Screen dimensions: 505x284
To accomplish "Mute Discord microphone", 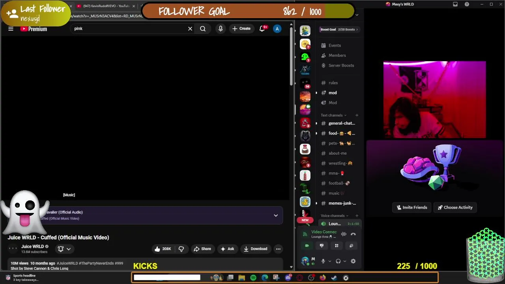I will 323,261.
